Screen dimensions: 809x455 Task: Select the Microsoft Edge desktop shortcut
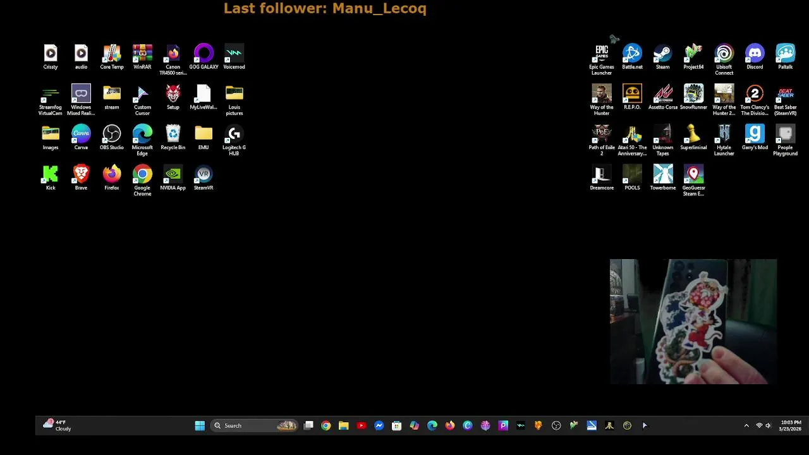[x=142, y=140]
